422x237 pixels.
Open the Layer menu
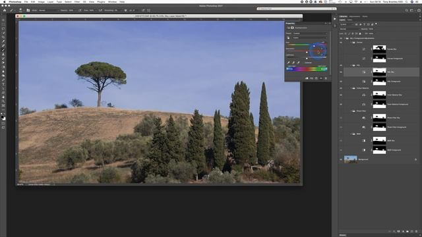point(50,1)
